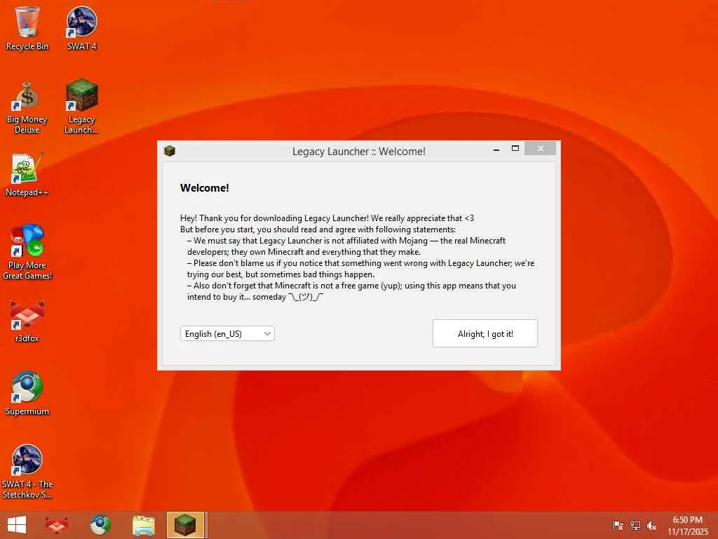Click the 'Legacy Launcher :: Welcome!' window title

(x=359, y=152)
